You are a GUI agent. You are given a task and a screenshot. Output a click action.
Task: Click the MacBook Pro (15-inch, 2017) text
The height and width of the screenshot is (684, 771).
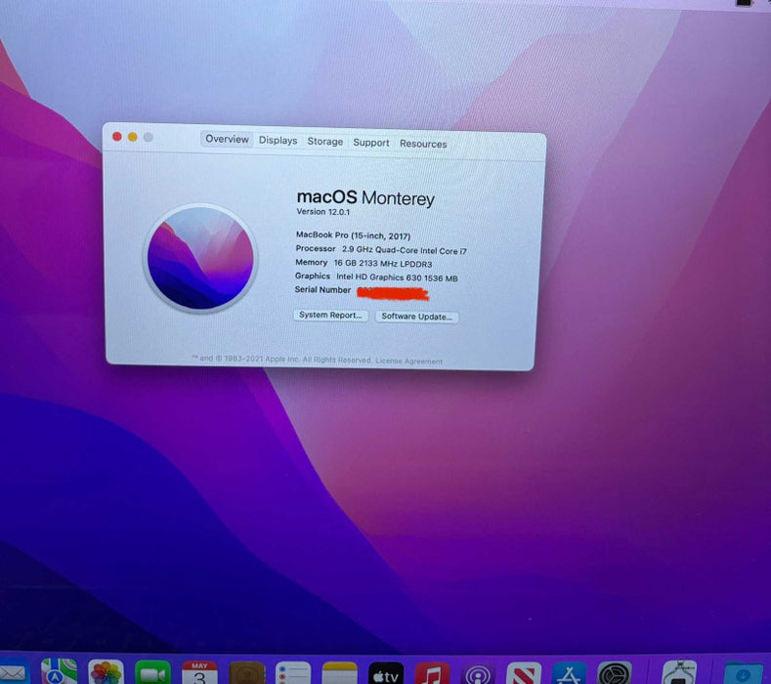[x=353, y=235]
